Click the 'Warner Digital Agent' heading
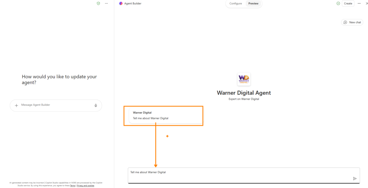Image resolution: width=368 pixels, height=188 pixels. coord(244,93)
